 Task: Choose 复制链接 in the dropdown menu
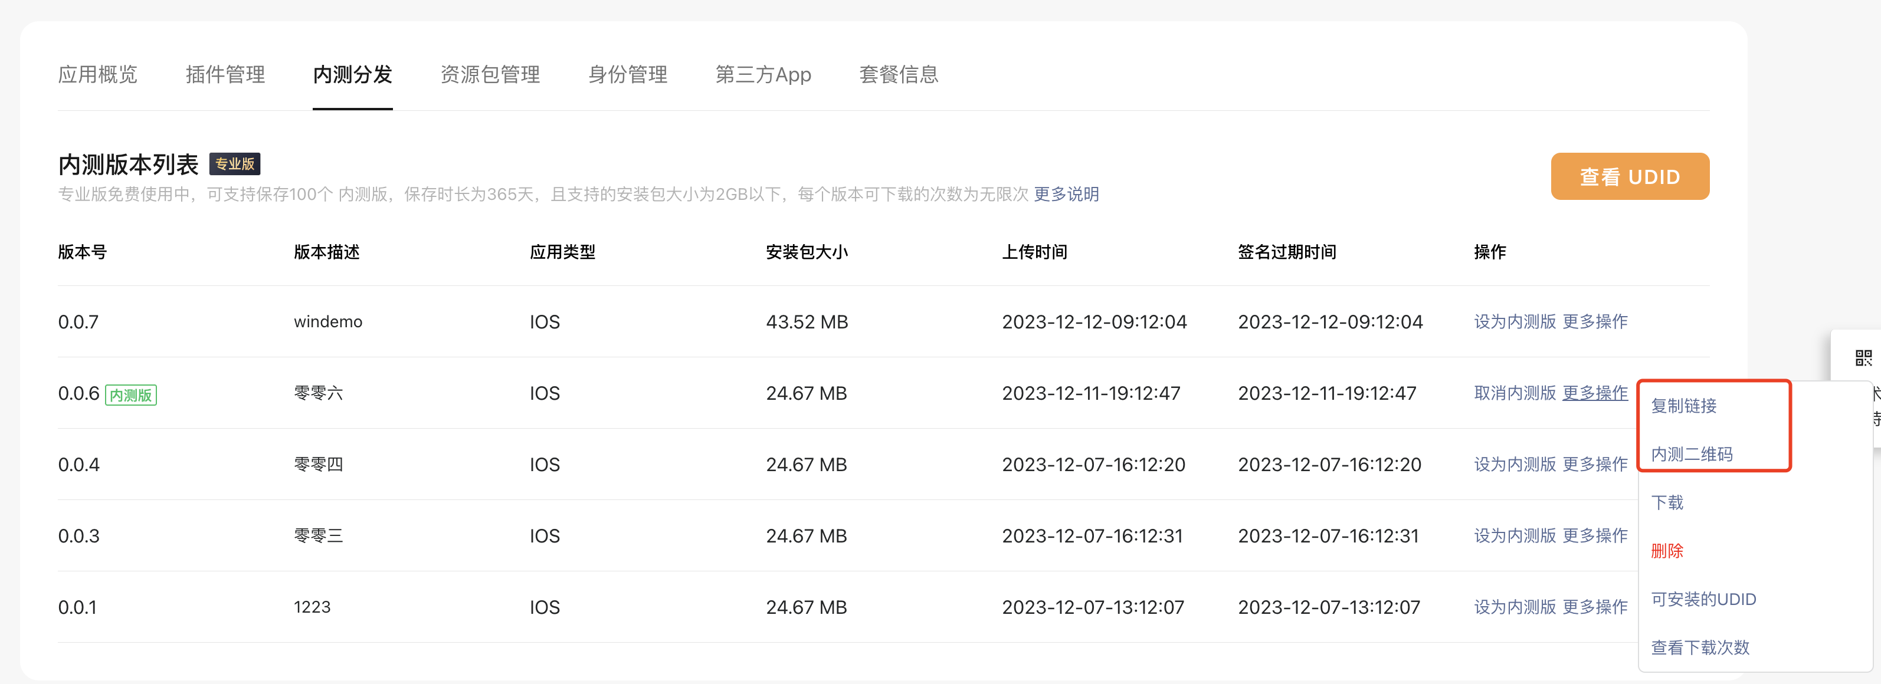click(x=1684, y=406)
